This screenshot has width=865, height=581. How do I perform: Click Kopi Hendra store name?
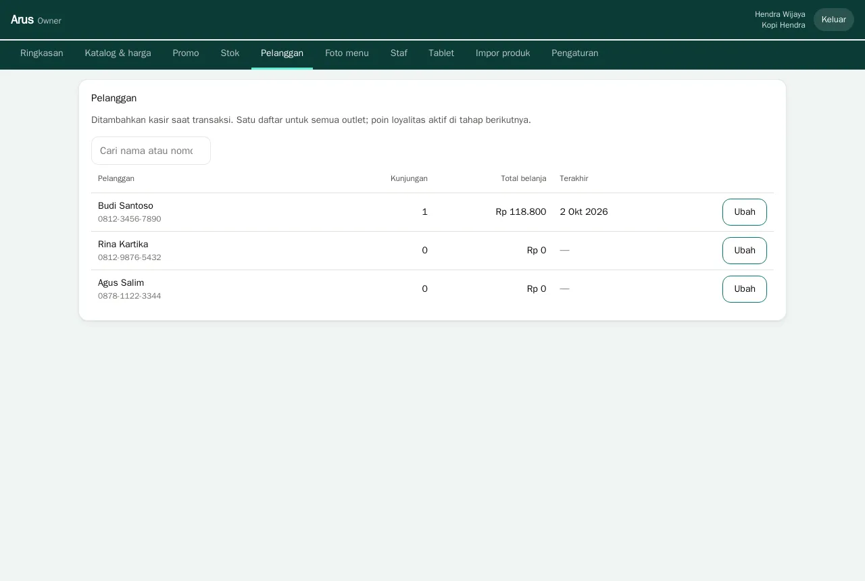pos(783,25)
